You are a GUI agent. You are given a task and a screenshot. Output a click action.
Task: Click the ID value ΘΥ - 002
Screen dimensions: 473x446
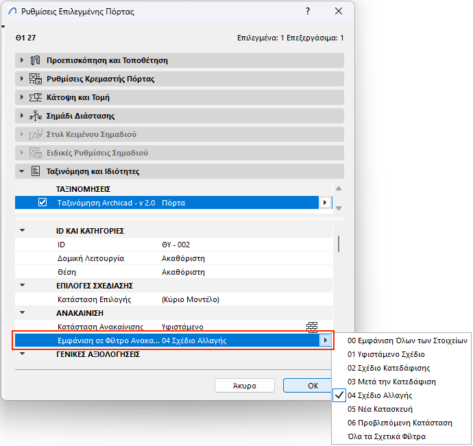click(176, 245)
